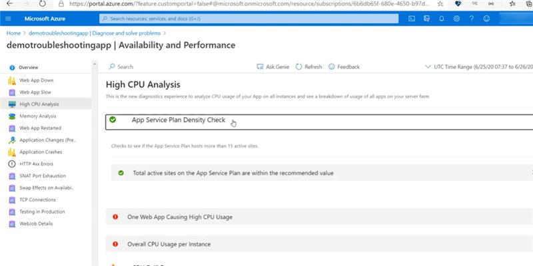This screenshot has height=266, width=533.
Task: Click the red error icon on One Web App Causing High CPU Usage
Action: coord(115,217)
